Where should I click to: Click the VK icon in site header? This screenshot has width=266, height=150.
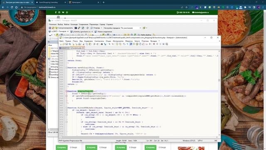[63, 12]
